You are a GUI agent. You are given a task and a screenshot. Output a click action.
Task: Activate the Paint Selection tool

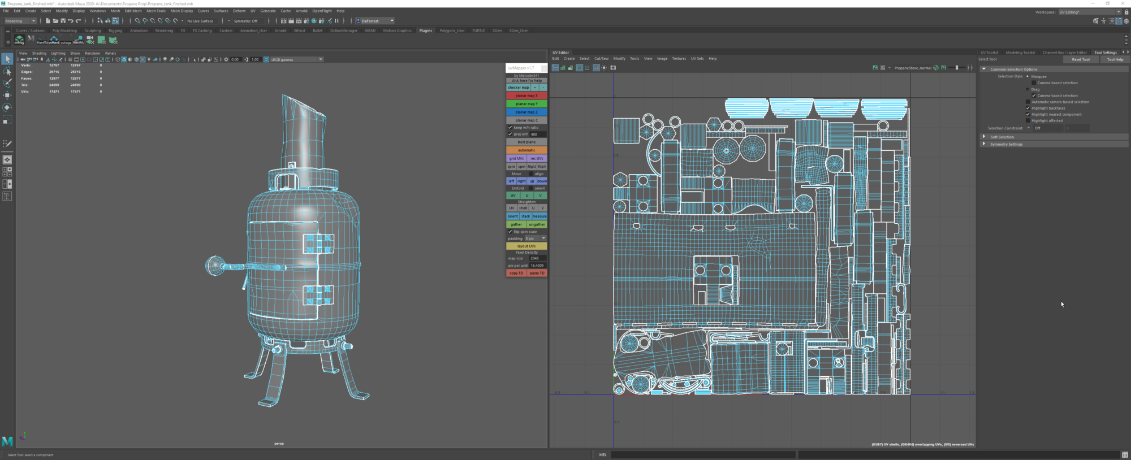click(x=7, y=83)
